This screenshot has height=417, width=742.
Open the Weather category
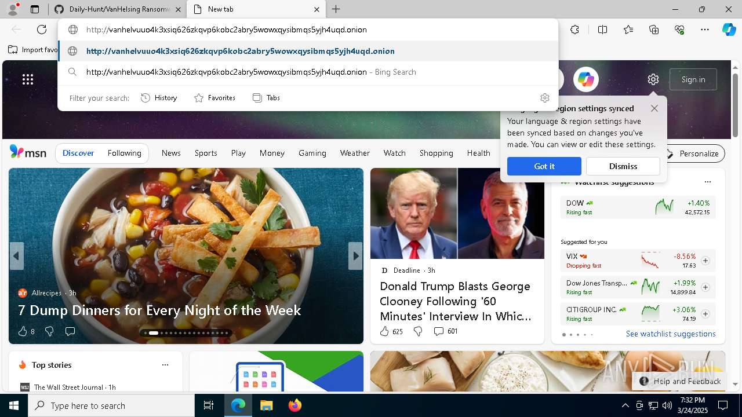coord(355,153)
